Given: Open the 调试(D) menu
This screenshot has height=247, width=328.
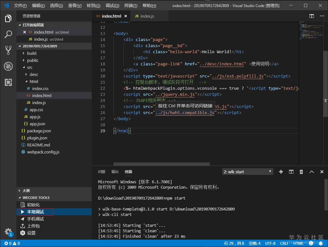Looking at the screenshot, I should click(x=112, y=6).
